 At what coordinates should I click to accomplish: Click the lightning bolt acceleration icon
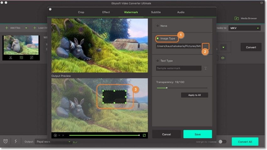click(x=16, y=141)
